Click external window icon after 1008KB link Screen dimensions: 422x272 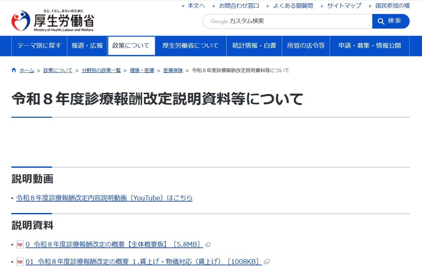(x=267, y=262)
